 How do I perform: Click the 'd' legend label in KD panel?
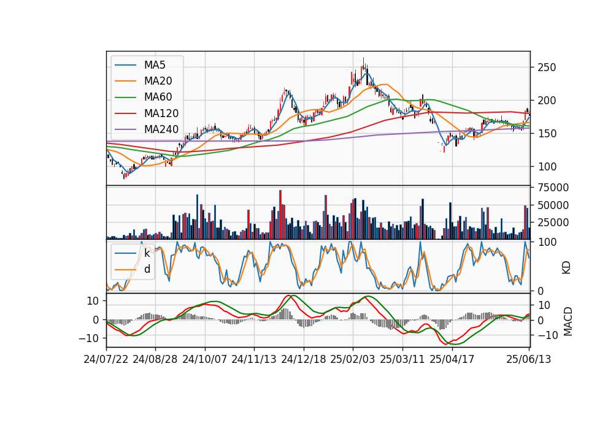pos(147,269)
